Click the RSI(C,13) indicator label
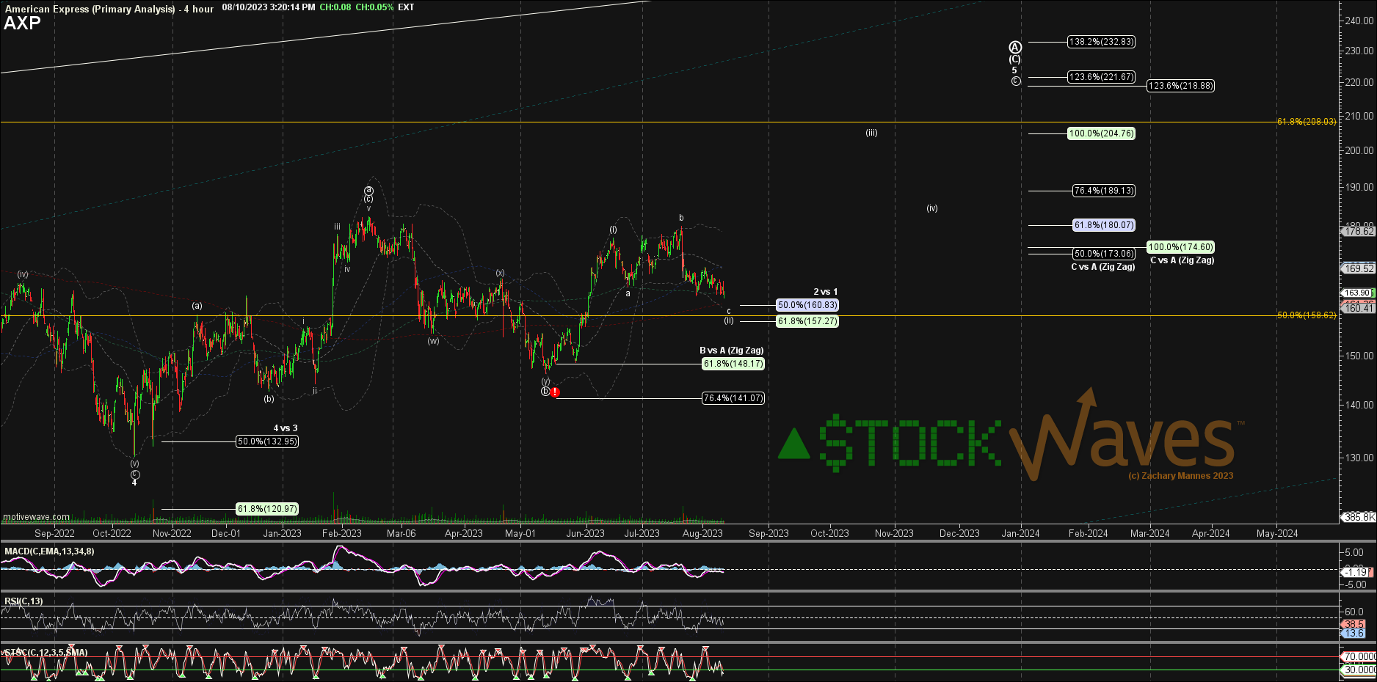1377x682 pixels. (23, 601)
